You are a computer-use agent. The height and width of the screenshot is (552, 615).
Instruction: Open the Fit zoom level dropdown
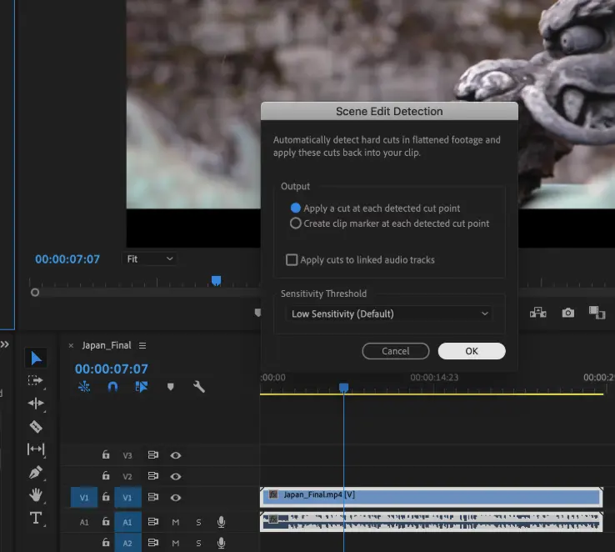pyautogui.click(x=150, y=259)
